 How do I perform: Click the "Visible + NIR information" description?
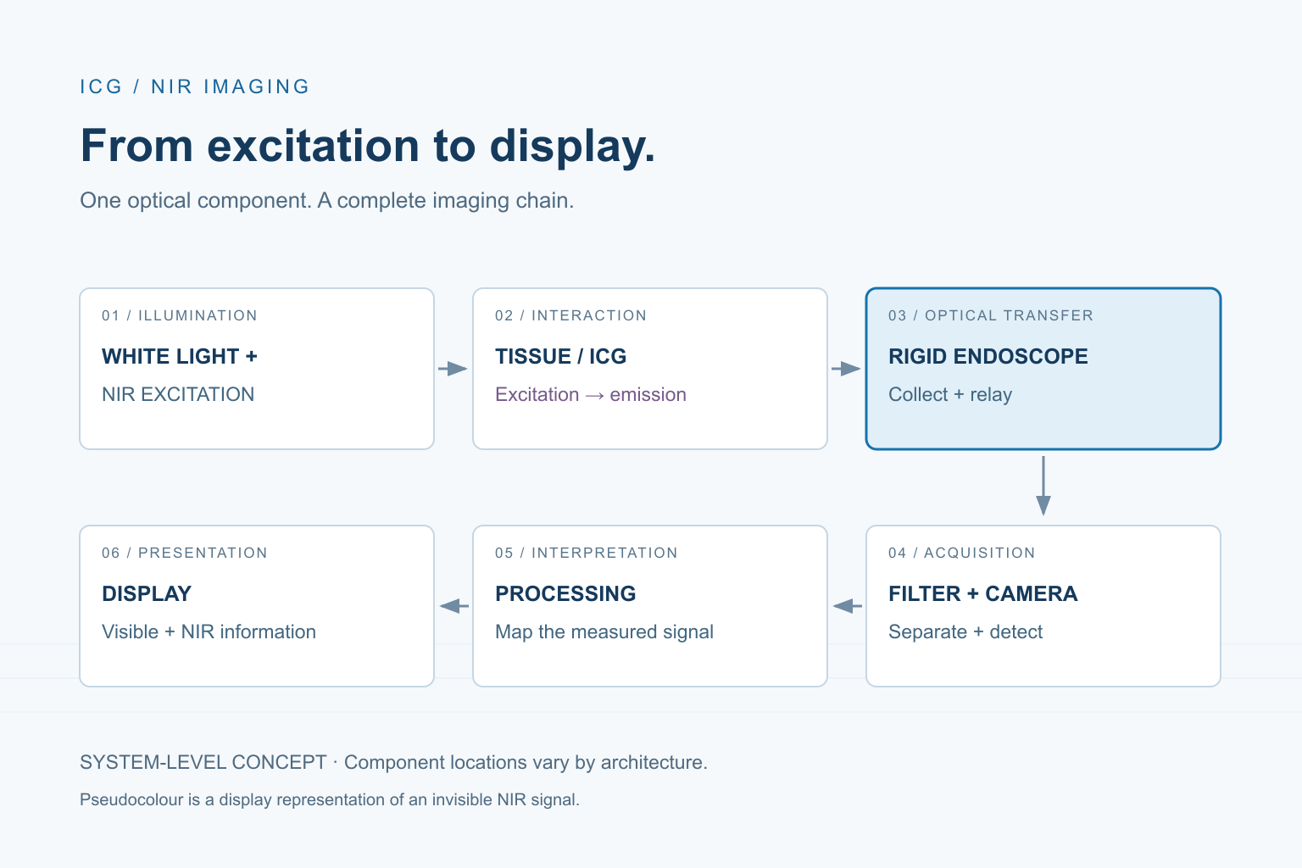click(x=209, y=632)
